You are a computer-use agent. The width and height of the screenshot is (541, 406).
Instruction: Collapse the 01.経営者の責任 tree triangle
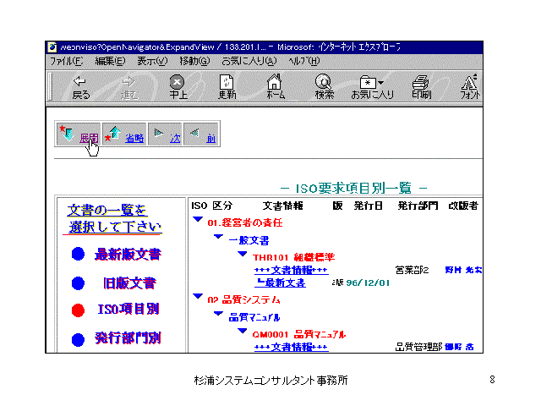198,221
